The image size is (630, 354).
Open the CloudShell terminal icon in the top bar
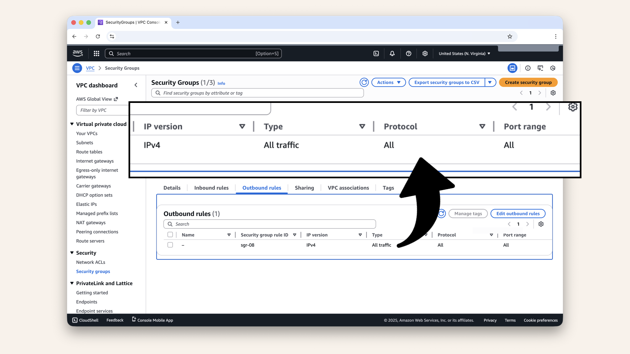point(376,53)
